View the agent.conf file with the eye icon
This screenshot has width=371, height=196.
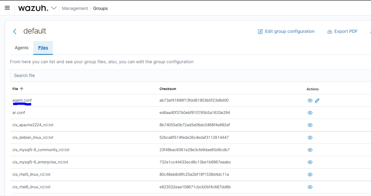310,101
